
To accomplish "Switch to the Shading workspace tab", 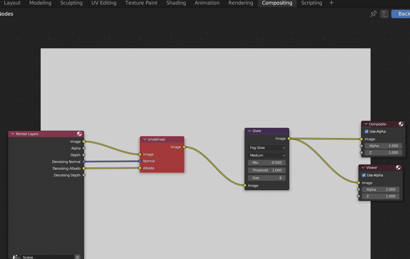I will 176,3.
